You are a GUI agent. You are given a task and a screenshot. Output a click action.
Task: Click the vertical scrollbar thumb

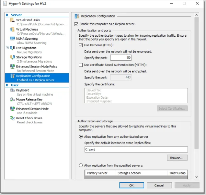point(196,83)
